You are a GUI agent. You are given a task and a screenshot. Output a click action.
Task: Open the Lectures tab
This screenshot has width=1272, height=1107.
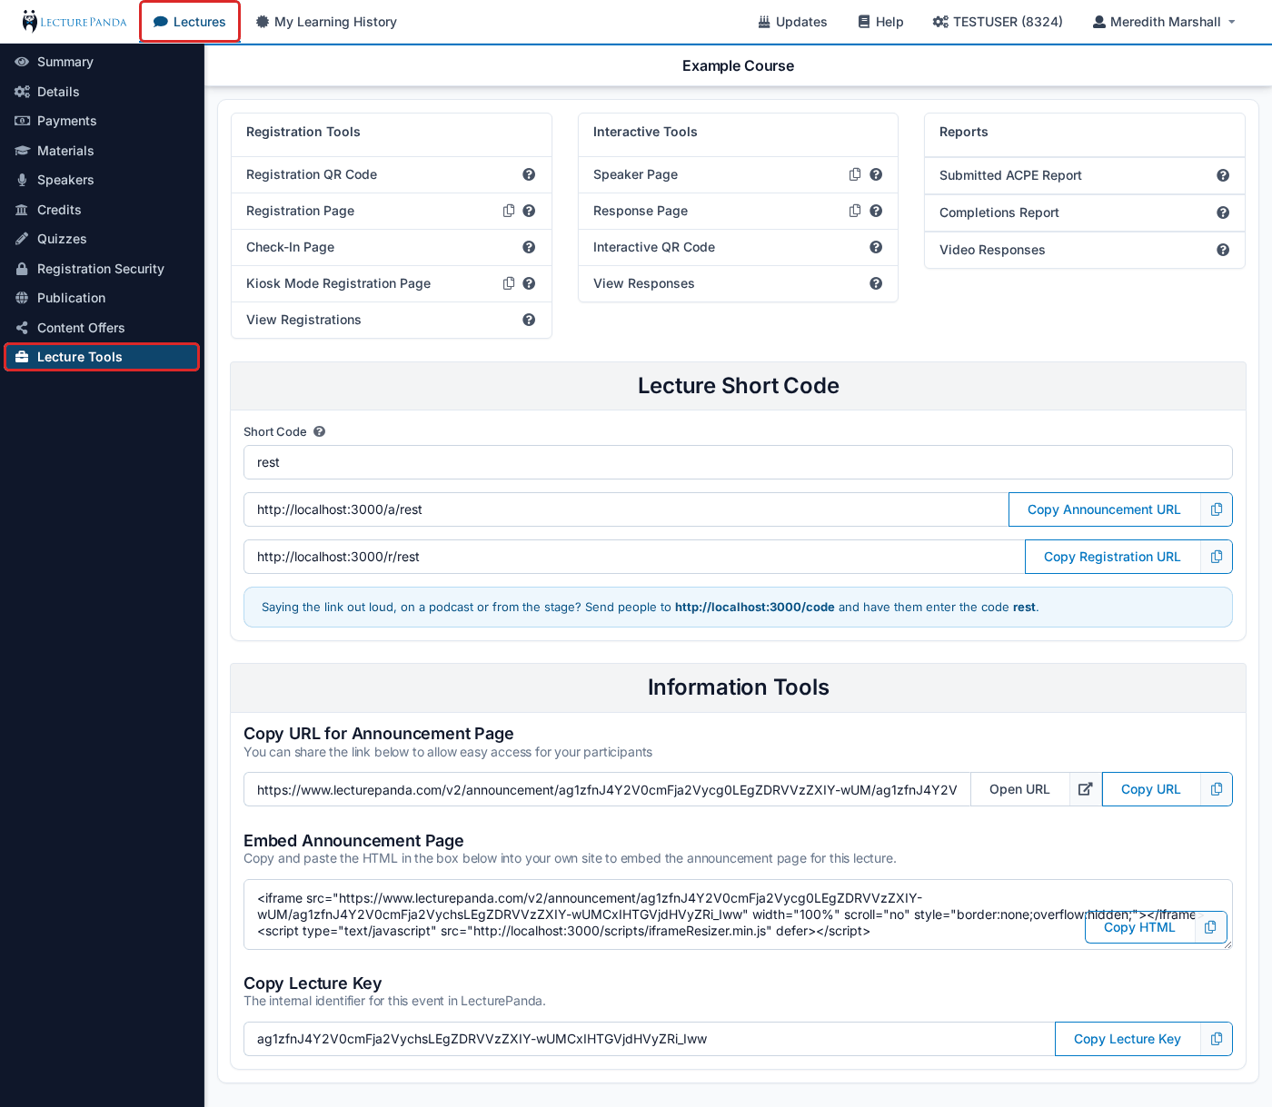tap(190, 22)
